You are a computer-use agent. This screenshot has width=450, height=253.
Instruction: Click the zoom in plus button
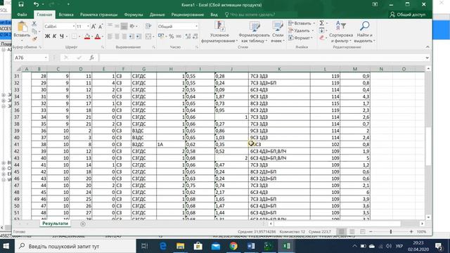(x=411, y=231)
